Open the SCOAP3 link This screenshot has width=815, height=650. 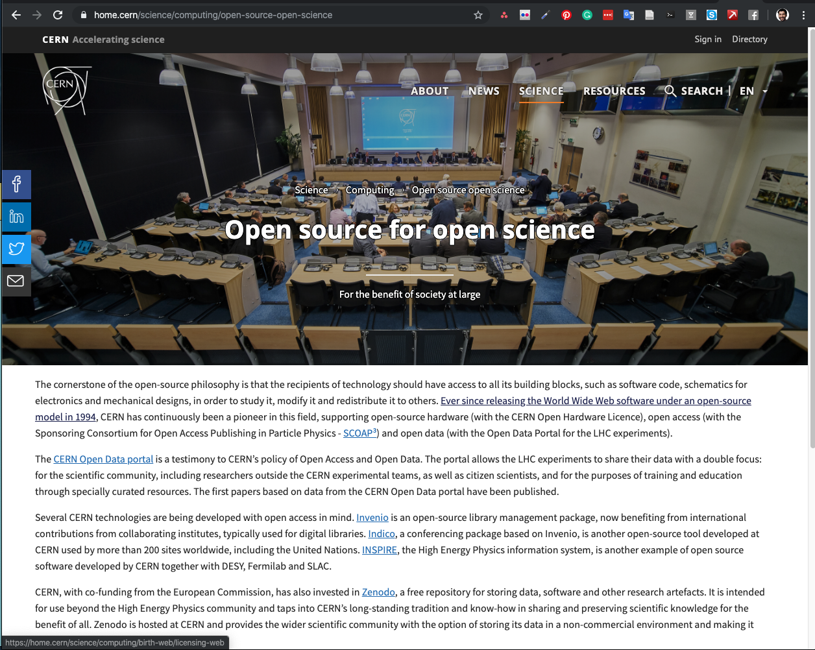(x=359, y=433)
